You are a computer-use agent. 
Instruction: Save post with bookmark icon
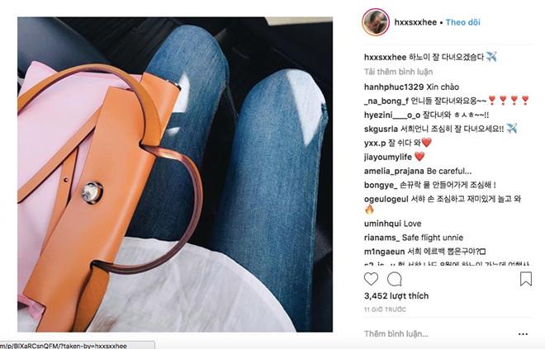(x=526, y=279)
